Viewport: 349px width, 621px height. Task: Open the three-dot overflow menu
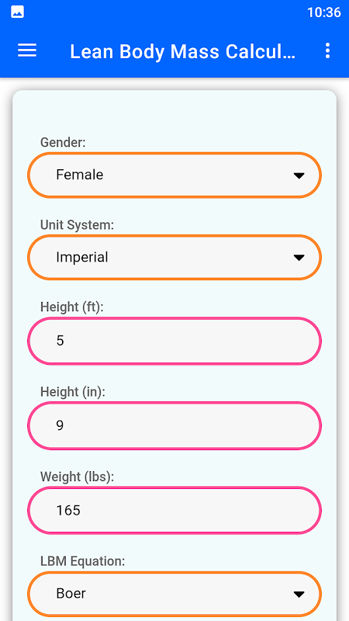click(327, 50)
